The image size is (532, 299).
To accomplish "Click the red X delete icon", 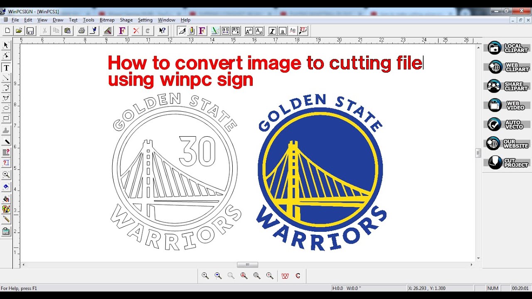I will click(x=136, y=30).
